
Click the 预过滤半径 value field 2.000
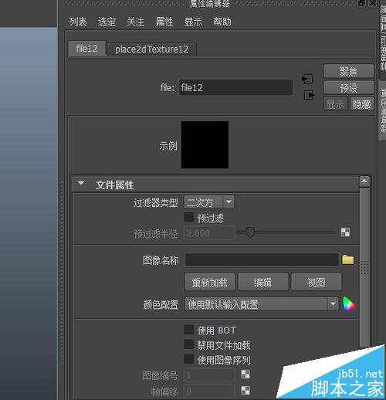(x=209, y=233)
